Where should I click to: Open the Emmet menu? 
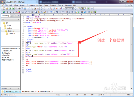click(61, 5)
